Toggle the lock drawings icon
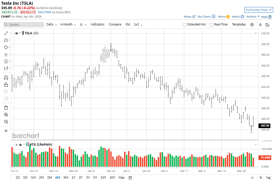The height and width of the screenshot is (181, 274). point(6,85)
